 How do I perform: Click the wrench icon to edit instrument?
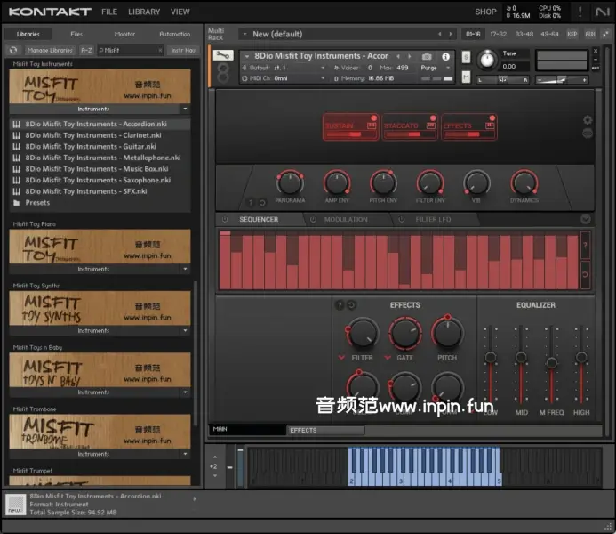(222, 55)
